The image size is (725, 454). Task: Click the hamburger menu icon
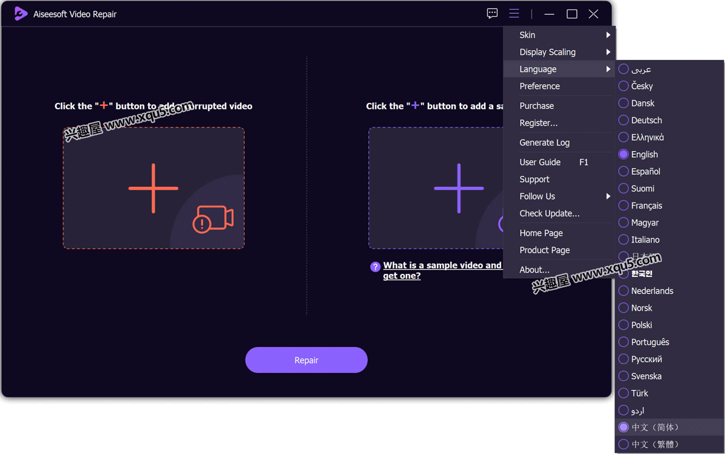[x=514, y=13]
